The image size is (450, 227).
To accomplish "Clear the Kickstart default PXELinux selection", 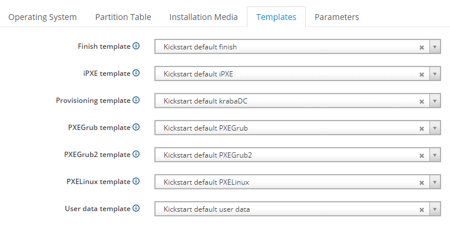I will click(422, 182).
